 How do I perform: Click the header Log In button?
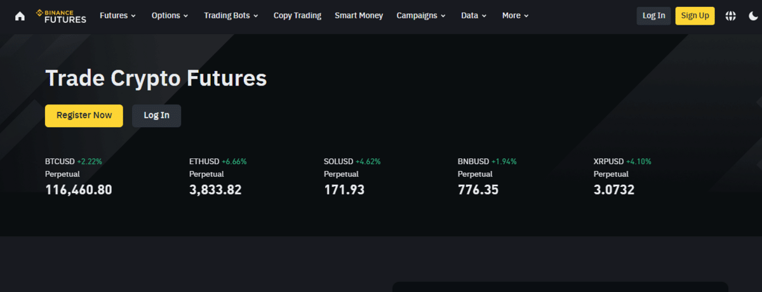pyautogui.click(x=653, y=16)
